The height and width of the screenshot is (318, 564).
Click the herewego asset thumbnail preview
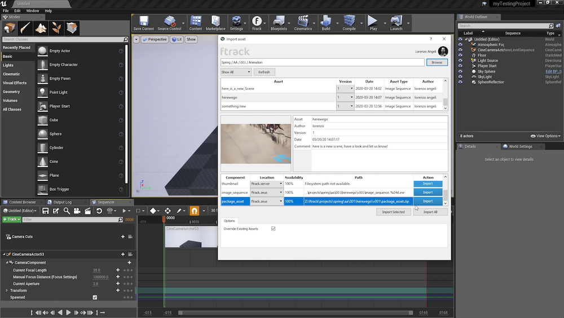(x=255, y=143)
